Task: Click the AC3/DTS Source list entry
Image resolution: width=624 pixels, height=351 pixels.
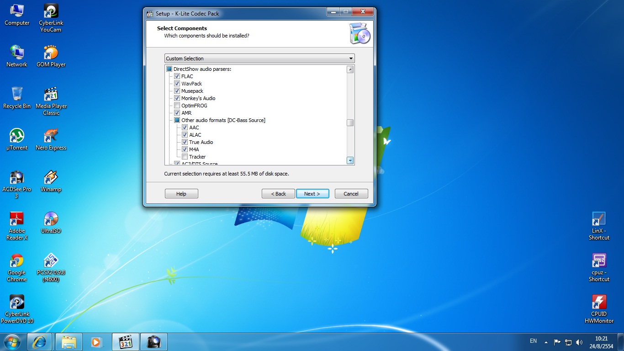Action: point(199,163)
